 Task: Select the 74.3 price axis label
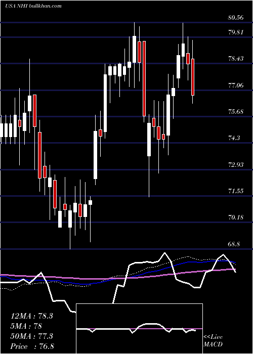point(234,138)
